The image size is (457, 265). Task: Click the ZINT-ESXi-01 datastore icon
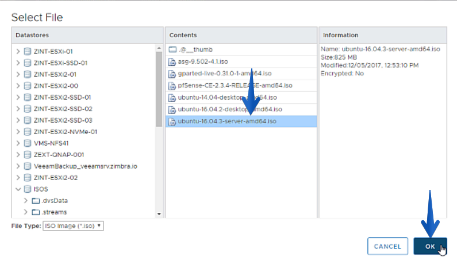click(x=28, y=52)
